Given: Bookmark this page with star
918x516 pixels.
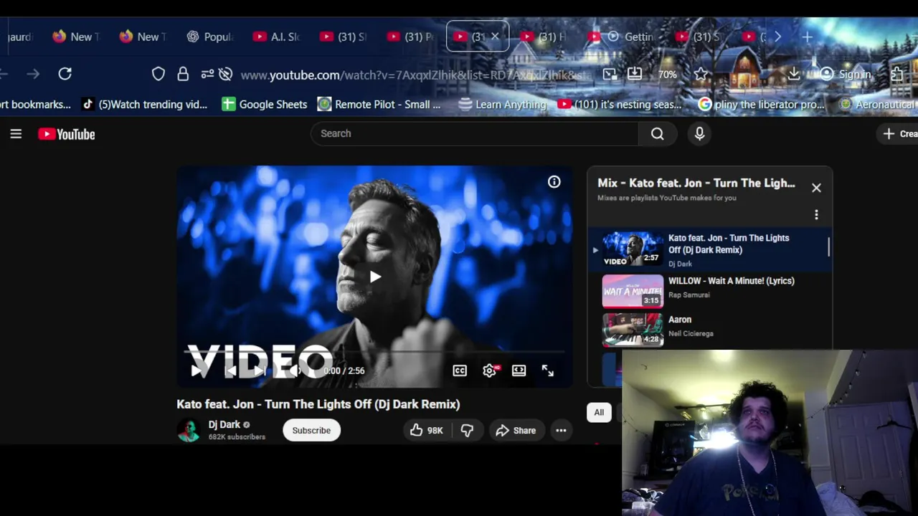Looking at the screenshot, I should (701, 74).
